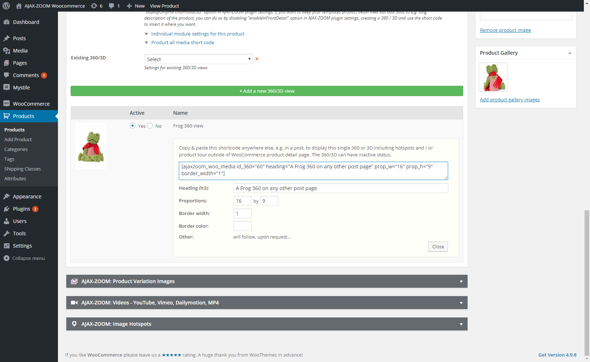Viewport: 590px width, 362px height.
Task: Select the Yes active radio button
Action: pyautogui.click(x=133, y=126)
